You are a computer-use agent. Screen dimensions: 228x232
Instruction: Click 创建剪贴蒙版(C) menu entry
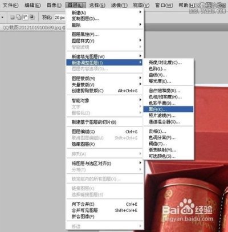click(105, 91)
